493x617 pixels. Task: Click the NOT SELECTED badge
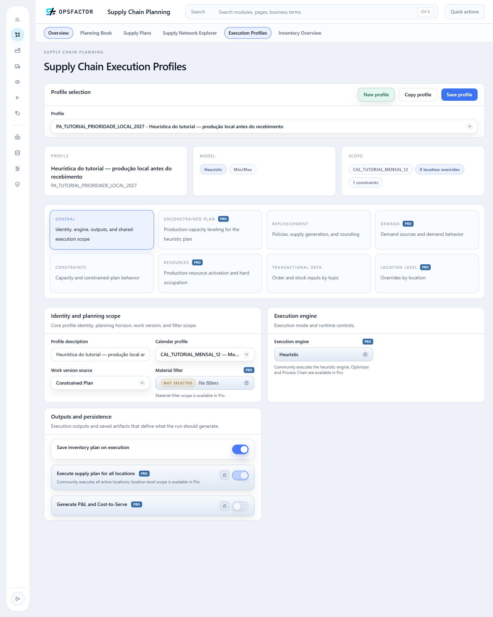(x=178, y=383)
